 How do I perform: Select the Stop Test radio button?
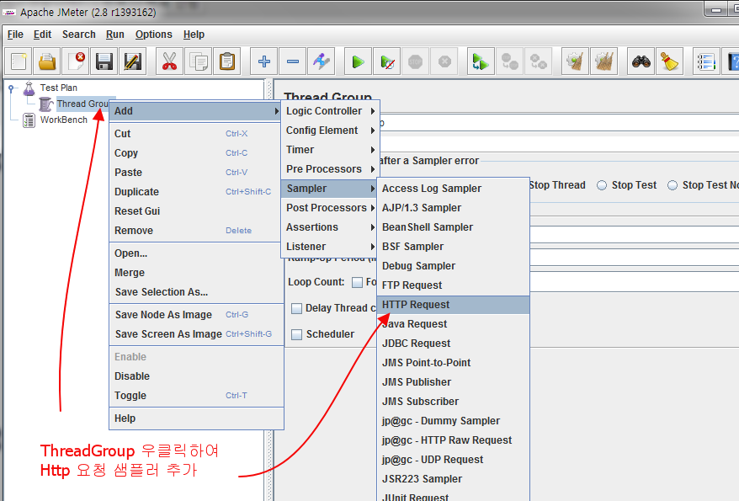(x=602, y=185)
